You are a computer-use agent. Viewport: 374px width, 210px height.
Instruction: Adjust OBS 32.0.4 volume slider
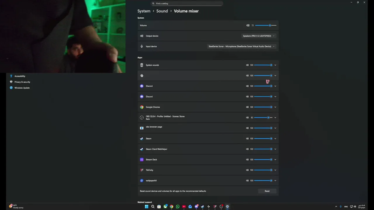click(263, 118)
